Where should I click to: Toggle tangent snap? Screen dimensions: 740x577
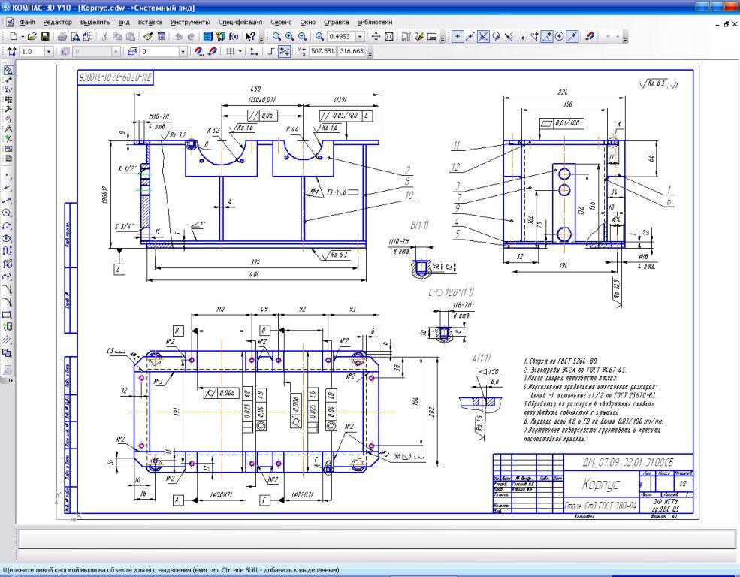(x=496, y=36)
